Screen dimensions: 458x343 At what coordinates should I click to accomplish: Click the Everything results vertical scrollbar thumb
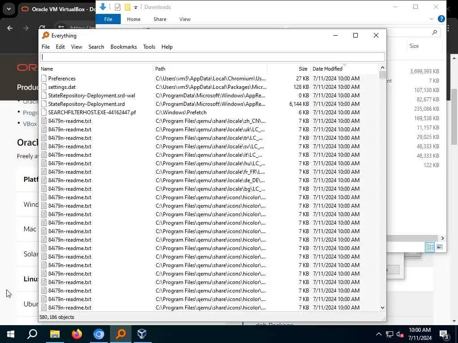[382, 75]
